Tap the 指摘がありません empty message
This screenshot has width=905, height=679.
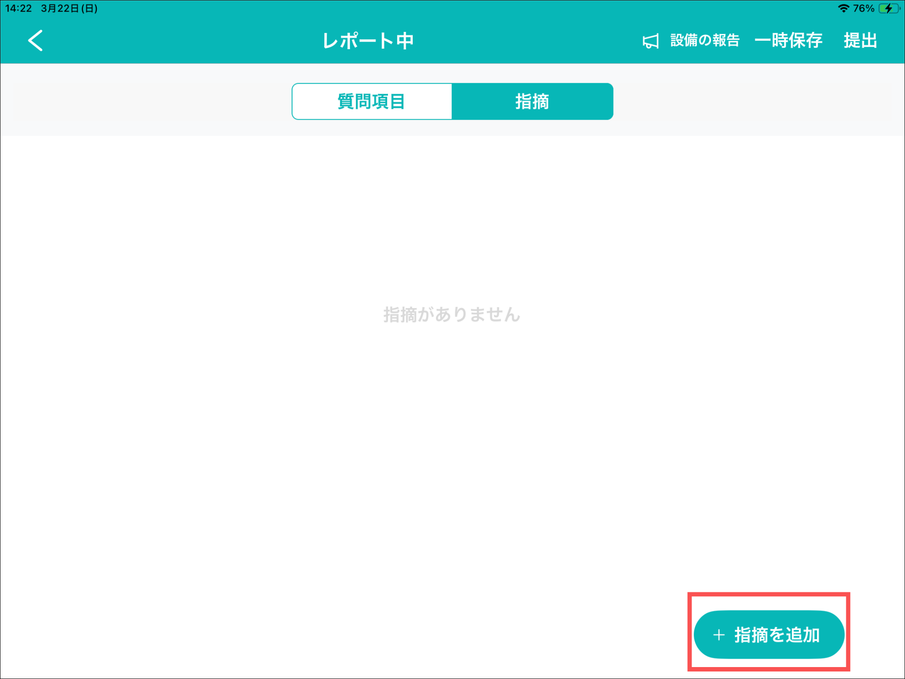(x=452, y=315)
